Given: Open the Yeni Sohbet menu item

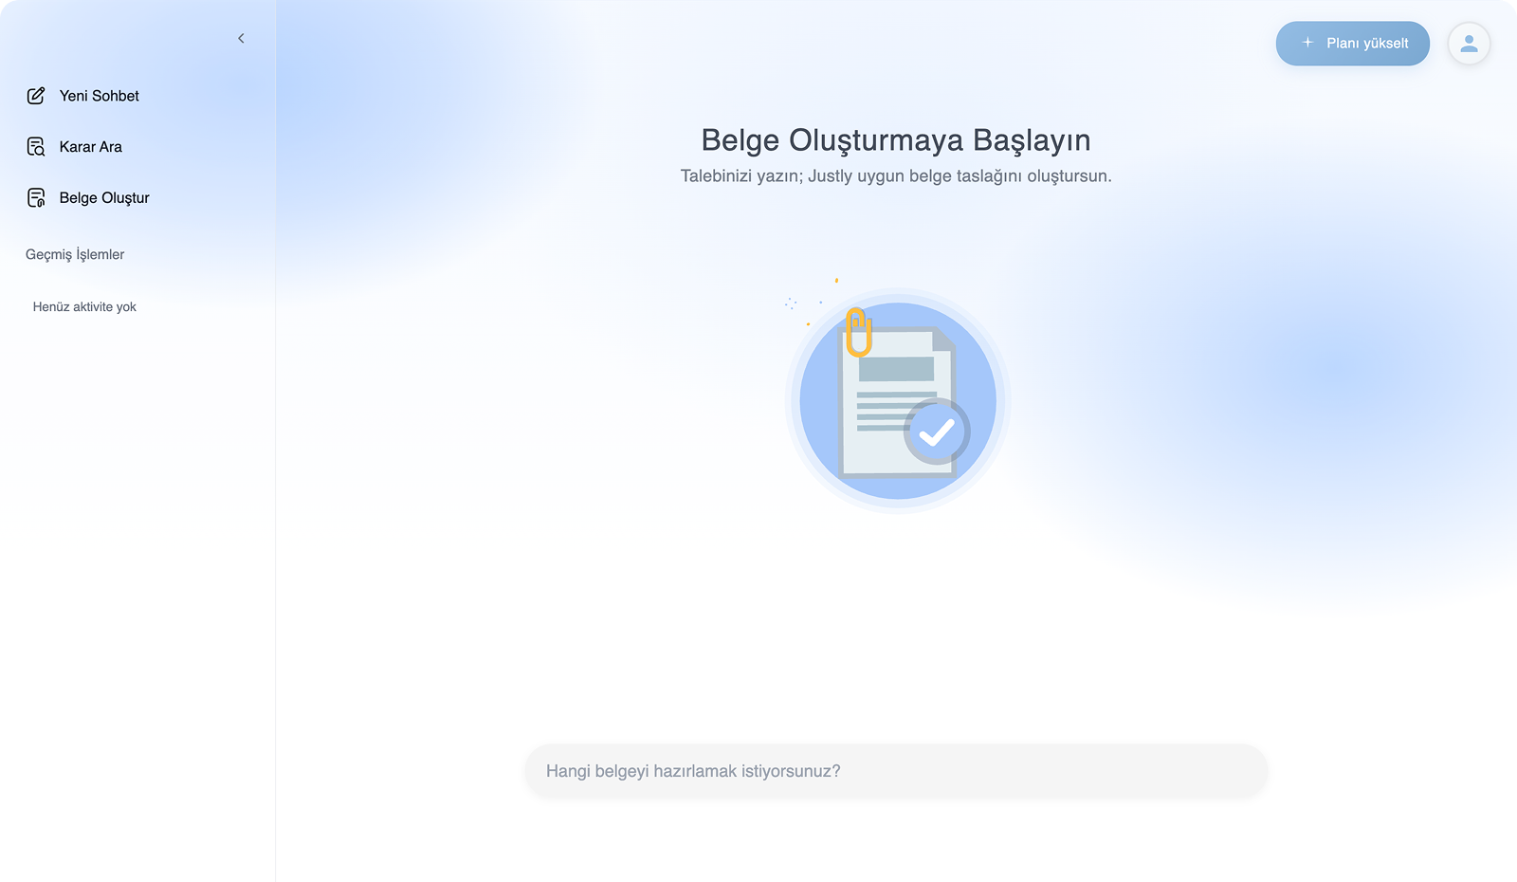Looking at the screenshot, I should 83,96.
